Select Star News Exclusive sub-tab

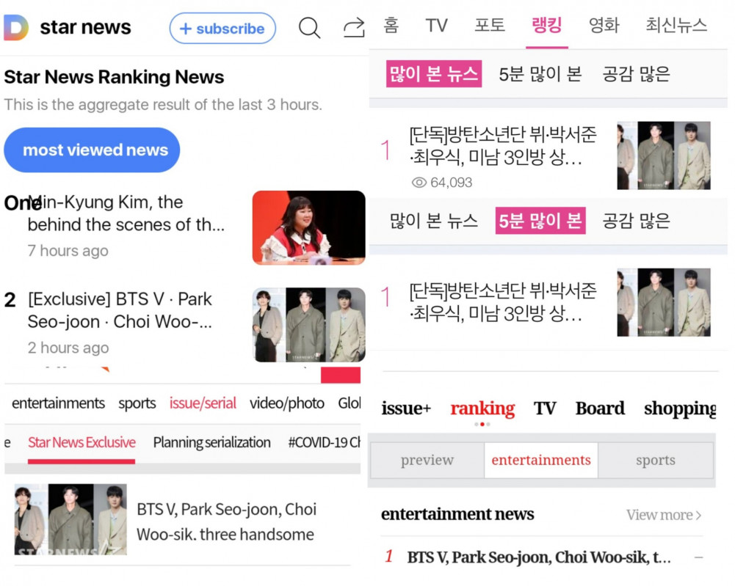pos(82,442)
